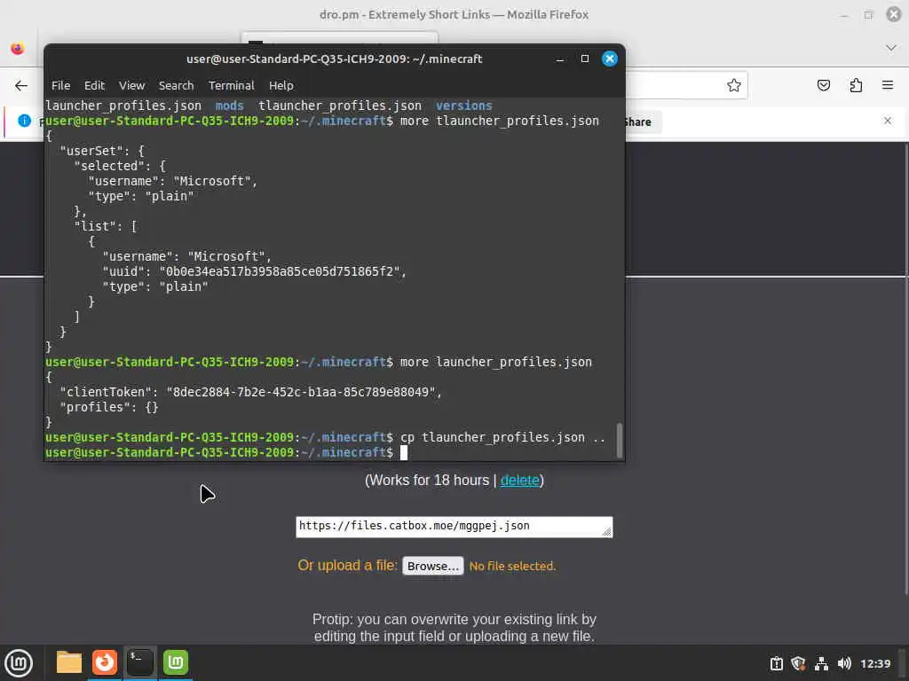Image resolution: width=909 pixels, height=681 pixels.
Task: Open the Linux Mint start menu
Action: click(19, 663)
